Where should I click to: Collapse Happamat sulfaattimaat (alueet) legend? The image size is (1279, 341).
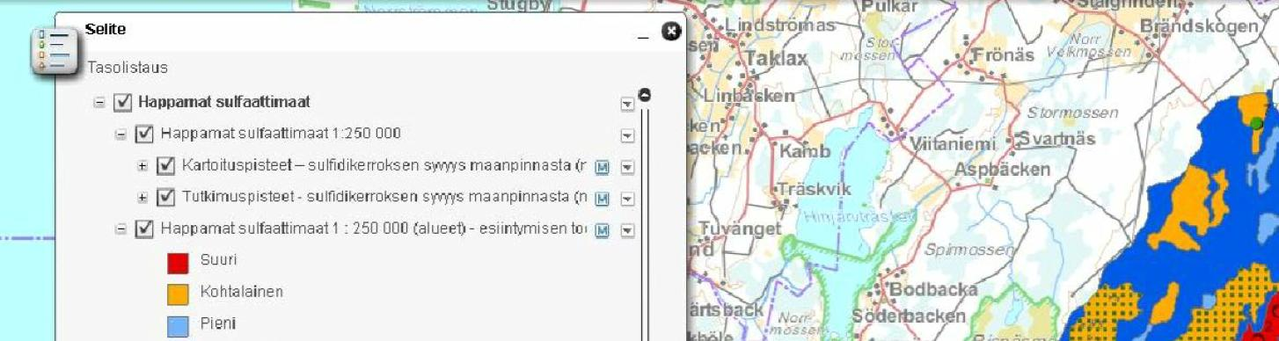pos(121,229)
